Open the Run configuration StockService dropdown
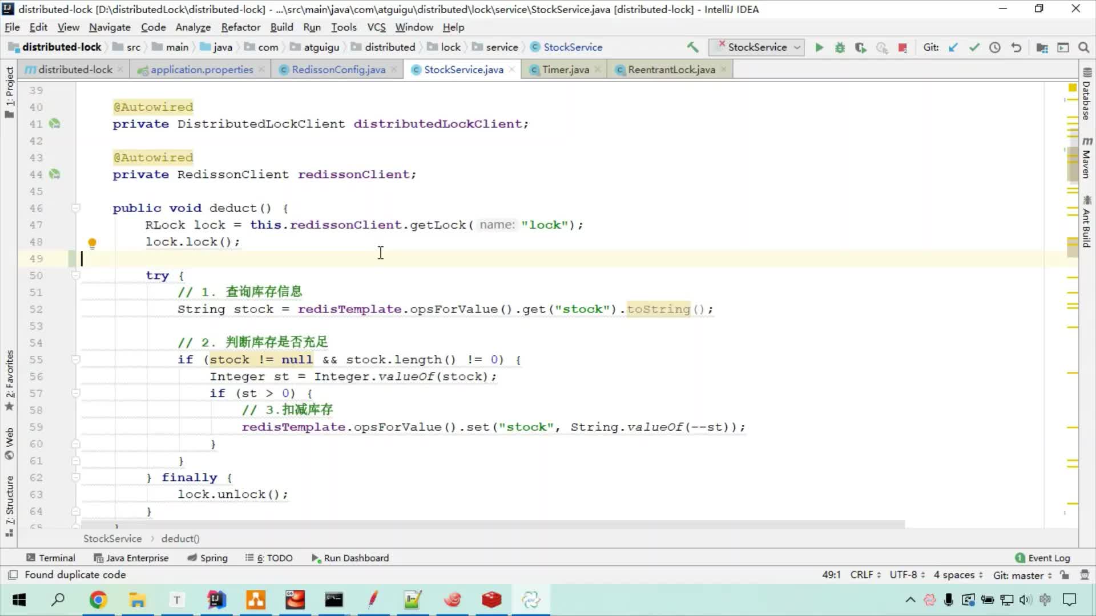This screenshot has width=1096, height=616. click(x=756, y=47)
